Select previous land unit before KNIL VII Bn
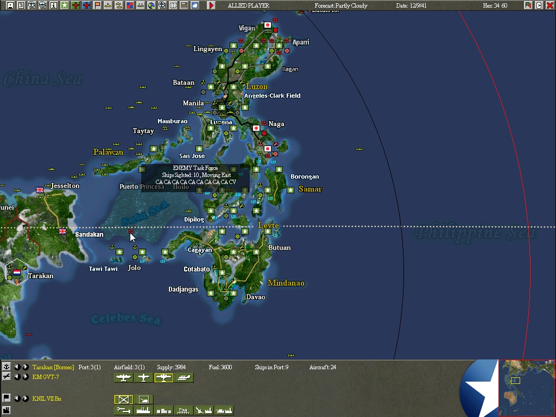556x417 pixels. [x=17, y=398]
